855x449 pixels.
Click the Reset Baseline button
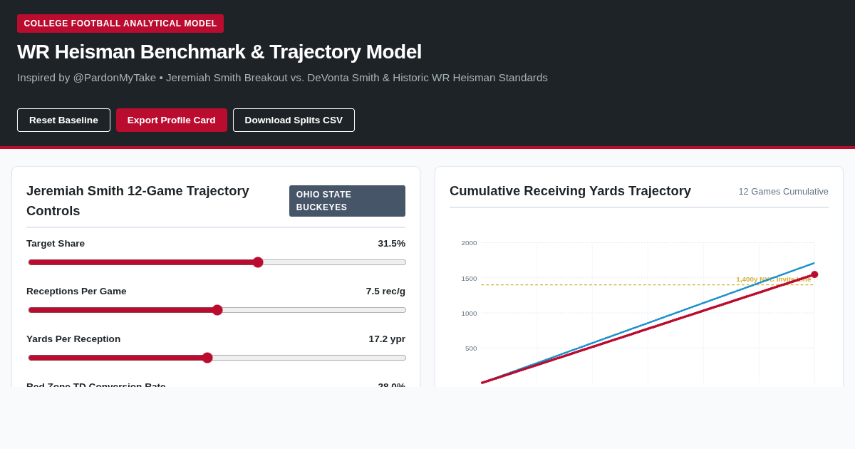pos(63,120)
